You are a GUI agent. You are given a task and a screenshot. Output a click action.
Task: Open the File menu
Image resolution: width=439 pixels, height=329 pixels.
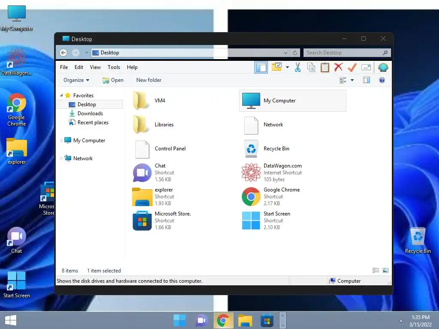64,67
